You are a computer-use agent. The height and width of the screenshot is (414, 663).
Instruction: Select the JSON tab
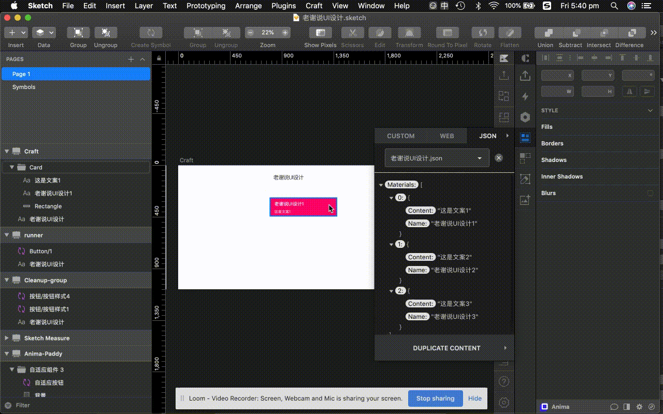(x=487, y=136)
